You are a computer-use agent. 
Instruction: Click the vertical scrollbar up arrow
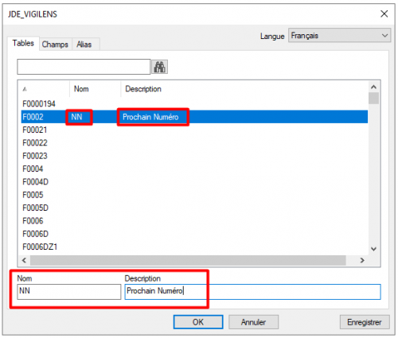click(x=373, y=87)
